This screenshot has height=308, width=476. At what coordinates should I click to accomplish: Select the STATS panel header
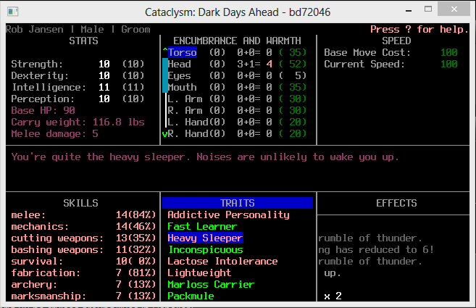[x=83, y=41]
